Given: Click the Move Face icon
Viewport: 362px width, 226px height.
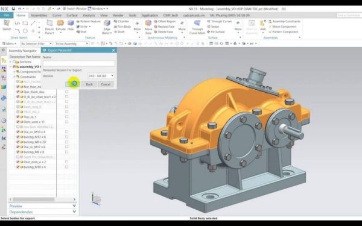Looking at the screenshot, I should click(148, 24).
